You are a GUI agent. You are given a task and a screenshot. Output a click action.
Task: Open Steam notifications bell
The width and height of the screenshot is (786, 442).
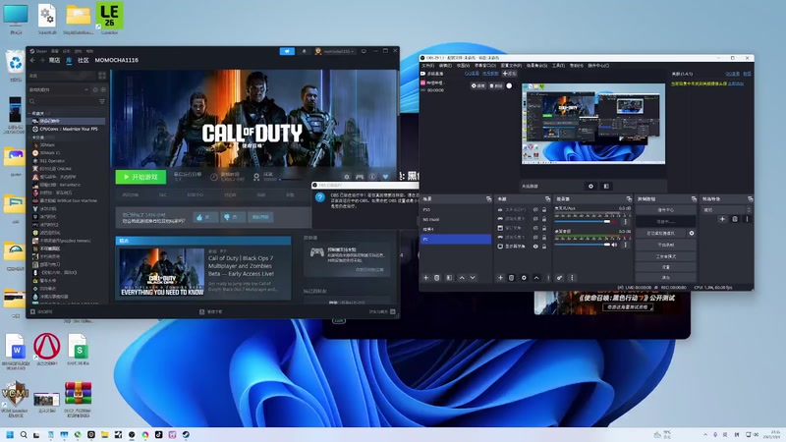pyautogui.click(x=304, y=51)
